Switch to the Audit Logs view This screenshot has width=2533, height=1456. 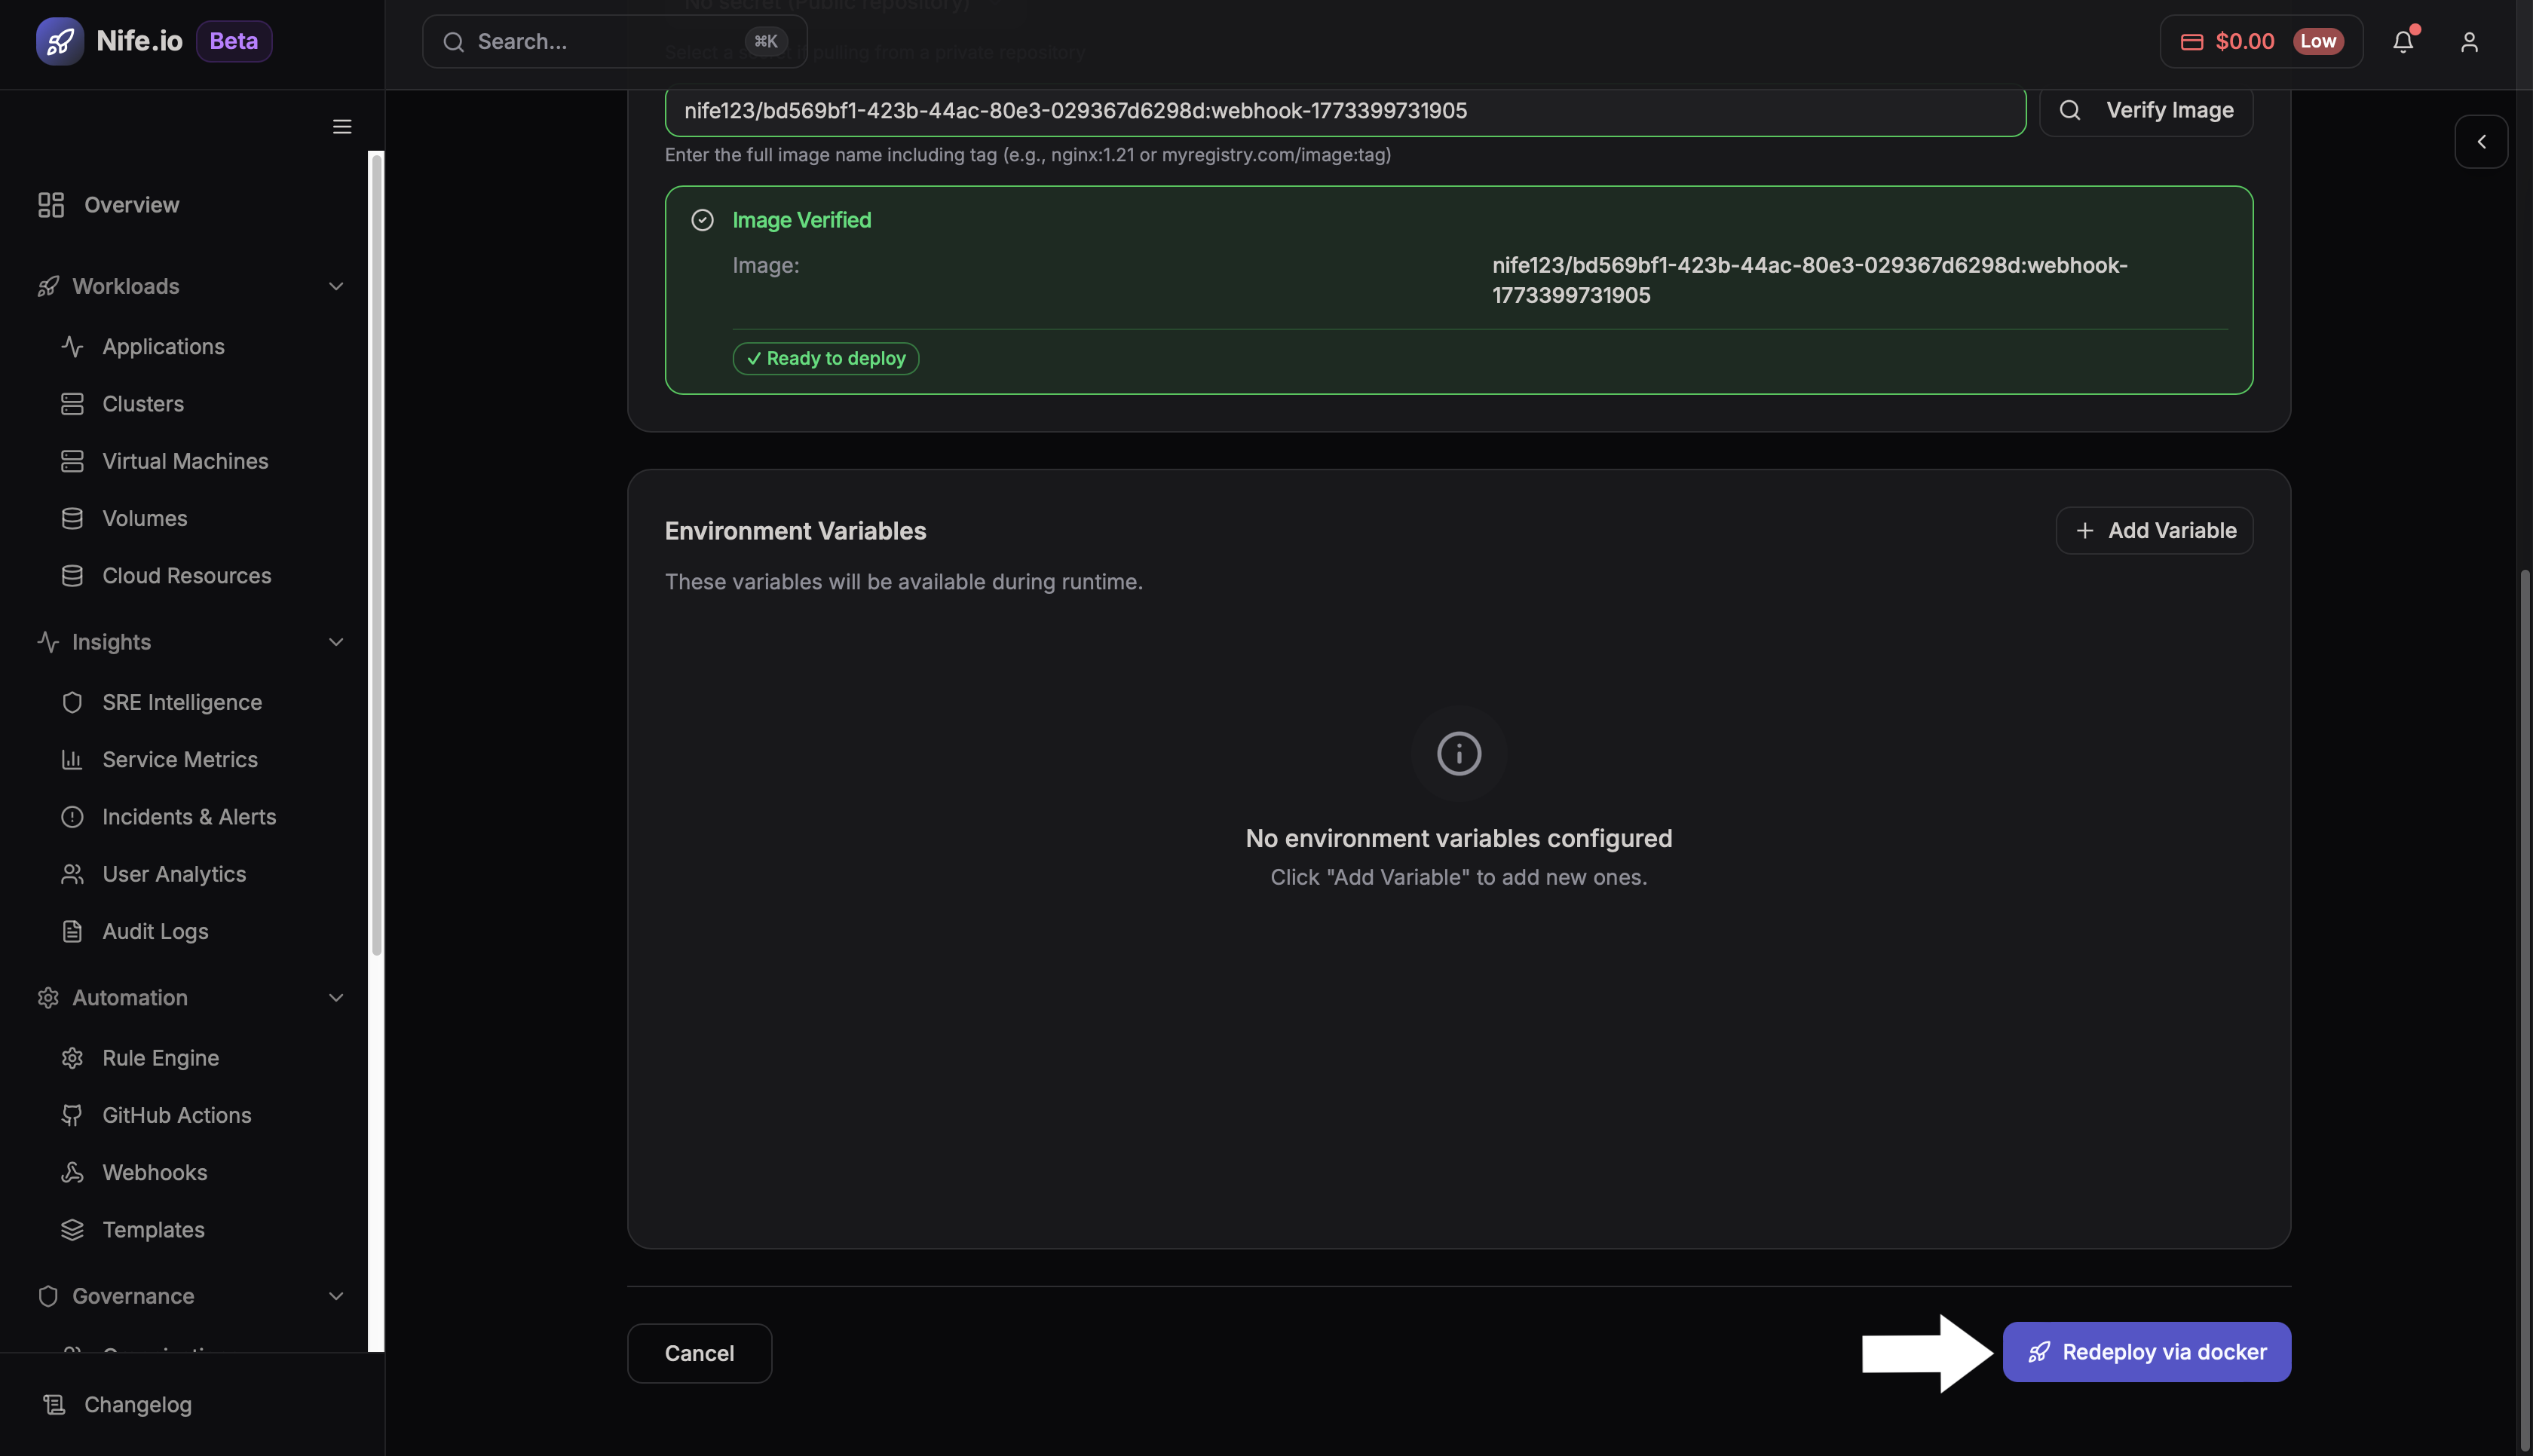coord(156,930)
